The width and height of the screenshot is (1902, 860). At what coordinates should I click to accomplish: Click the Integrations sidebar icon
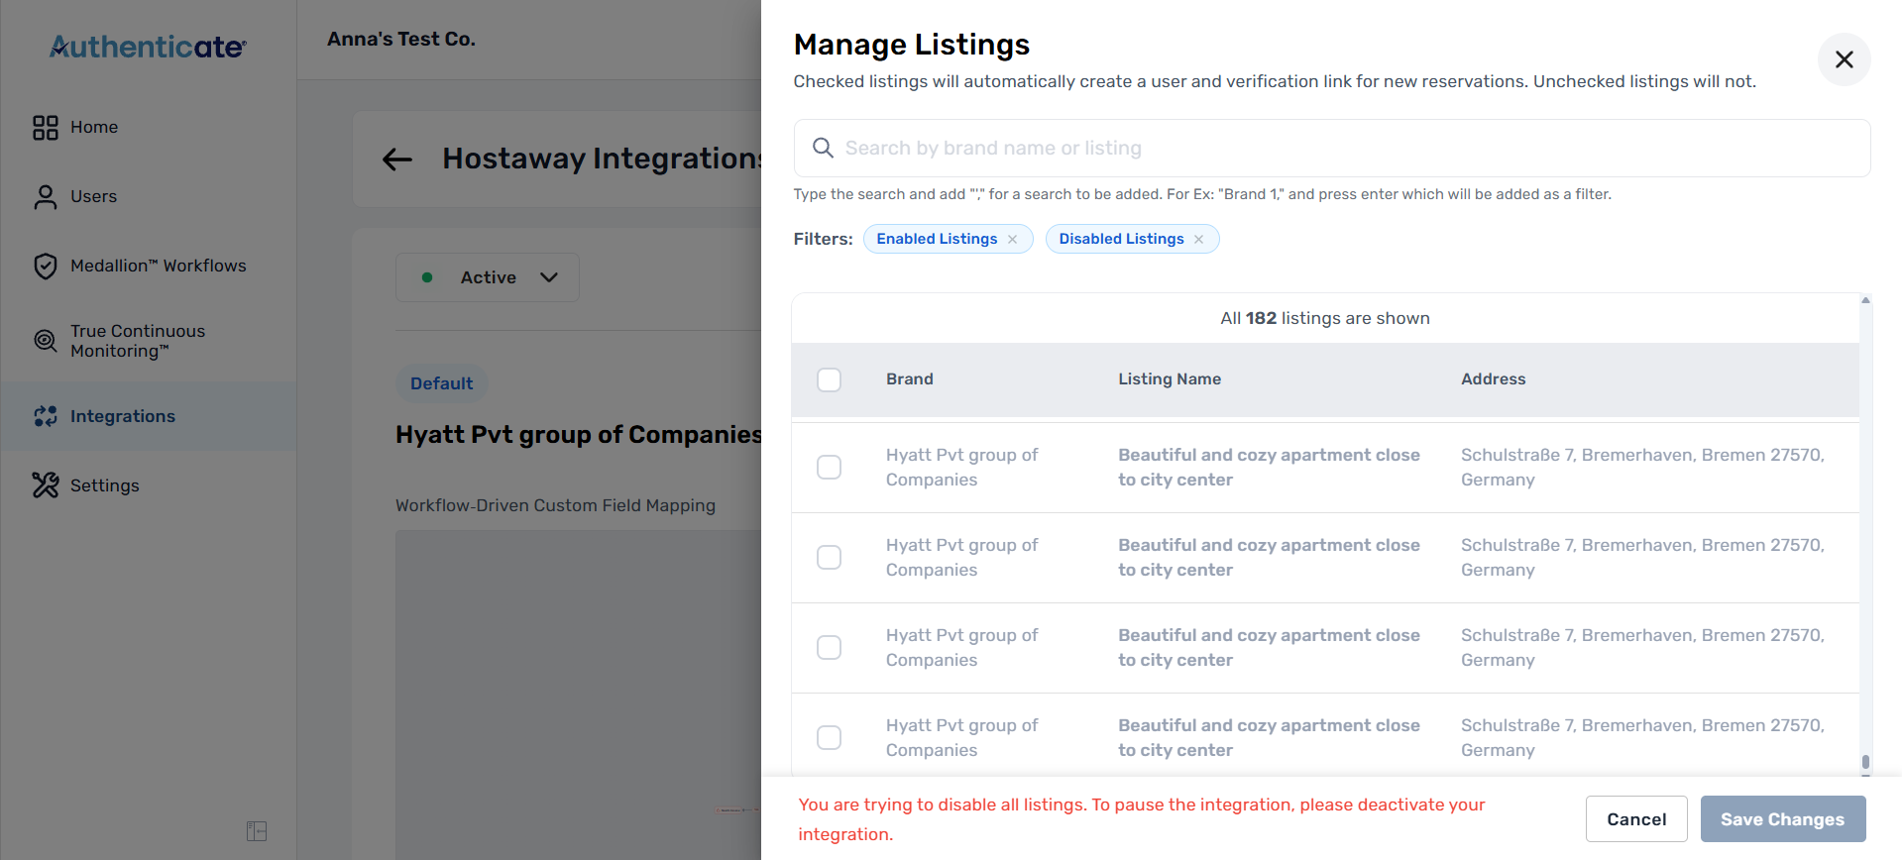46,416
